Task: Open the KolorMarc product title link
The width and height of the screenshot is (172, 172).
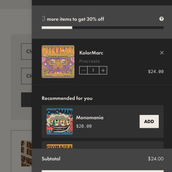Action: pyautogui.click(x=91, y=53)
